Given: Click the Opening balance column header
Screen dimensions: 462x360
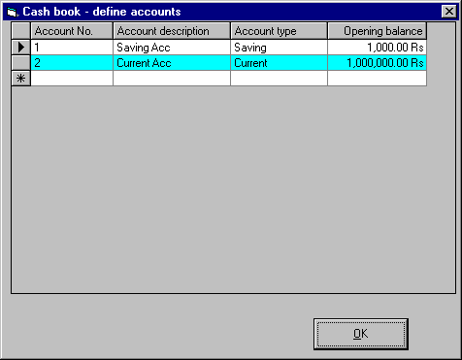Looking at the screenshot, I should point(378,31).
